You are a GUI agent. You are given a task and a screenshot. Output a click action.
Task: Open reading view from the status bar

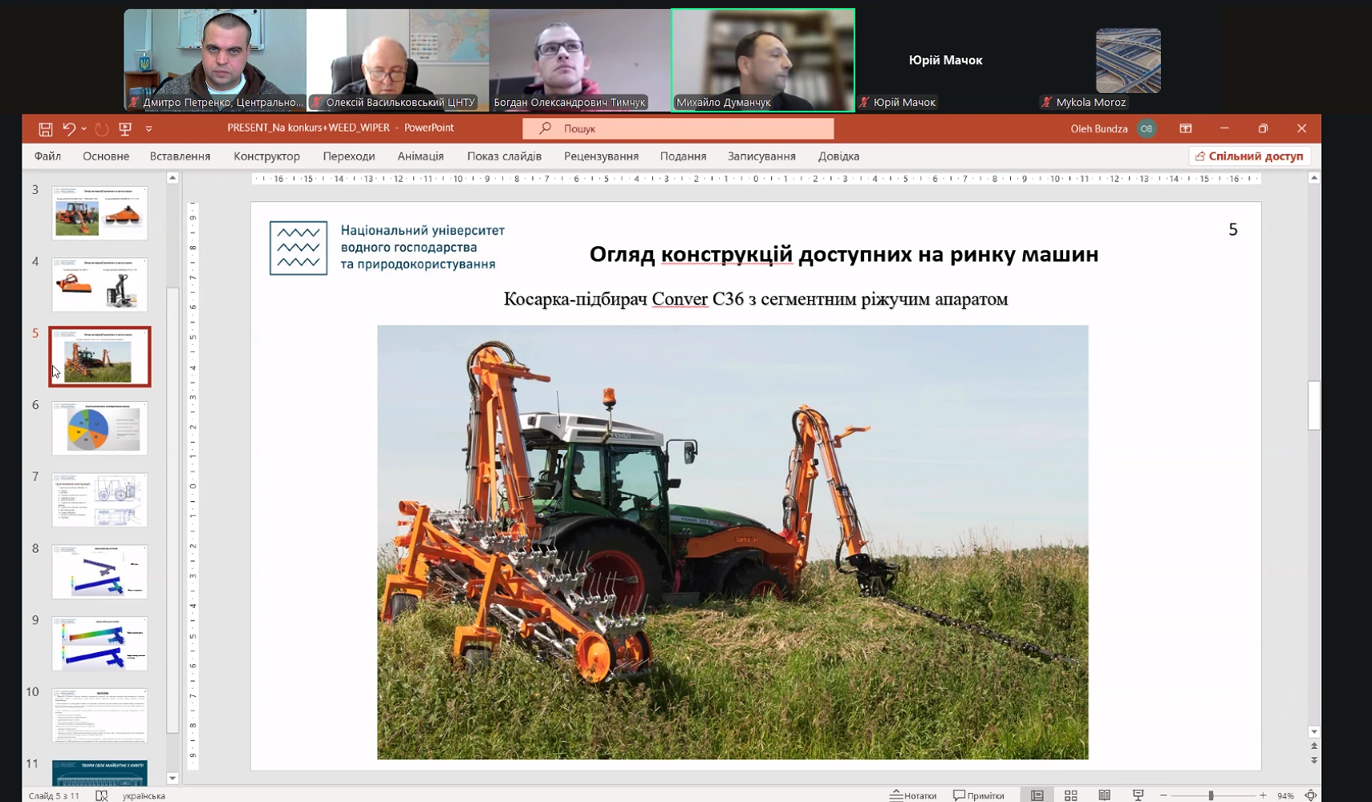tap(1104, 796)
